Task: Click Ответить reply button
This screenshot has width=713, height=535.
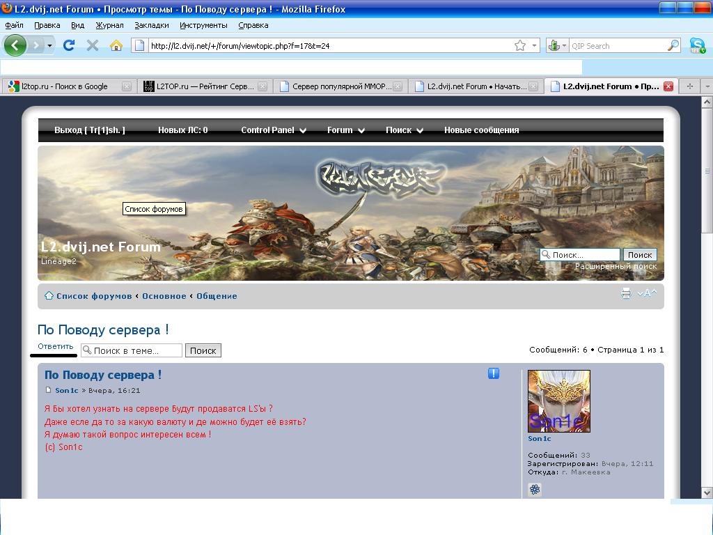Action: (x=55, y=347)
